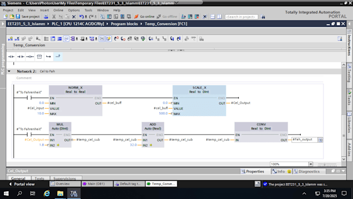Click the cut scissors icon
353x199 pixels.
[54, 17]
